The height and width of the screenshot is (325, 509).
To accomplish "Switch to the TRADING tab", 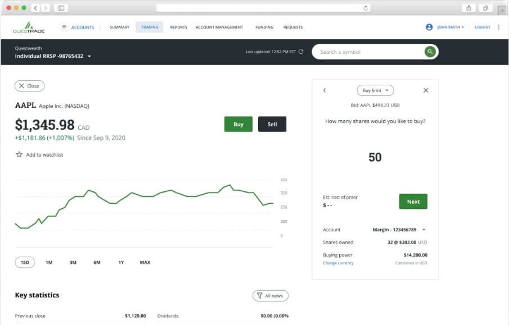I will pyautogui.click(x=149, y=26).
